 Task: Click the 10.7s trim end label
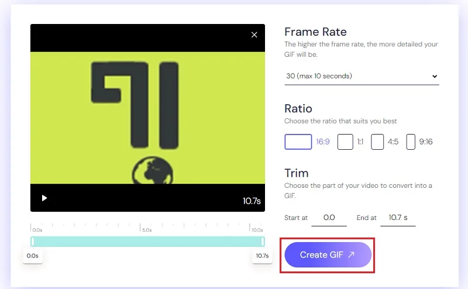tap(262, 256)
